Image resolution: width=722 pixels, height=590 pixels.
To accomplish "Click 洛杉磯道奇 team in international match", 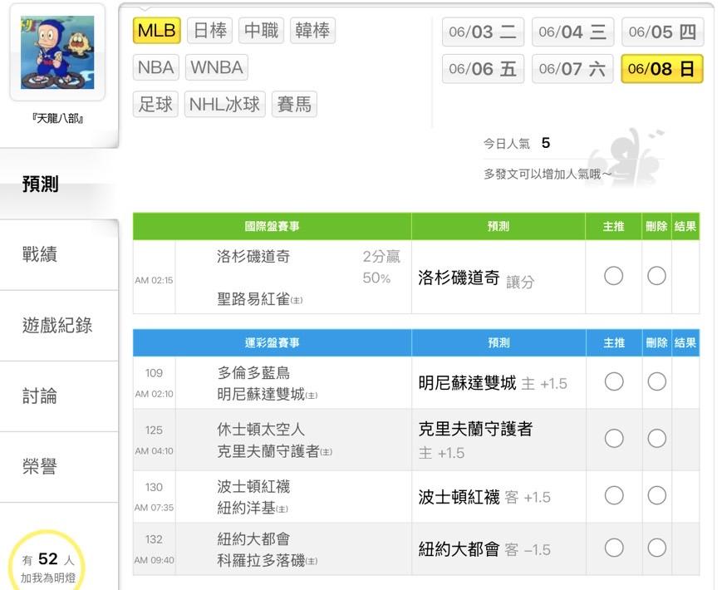I will [253, 257].
